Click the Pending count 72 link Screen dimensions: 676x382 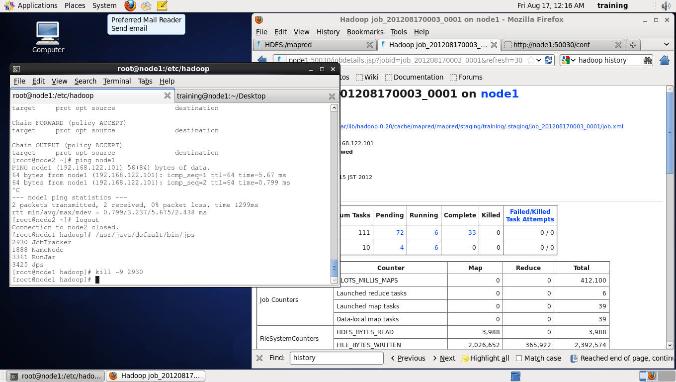tap(400, 232)
